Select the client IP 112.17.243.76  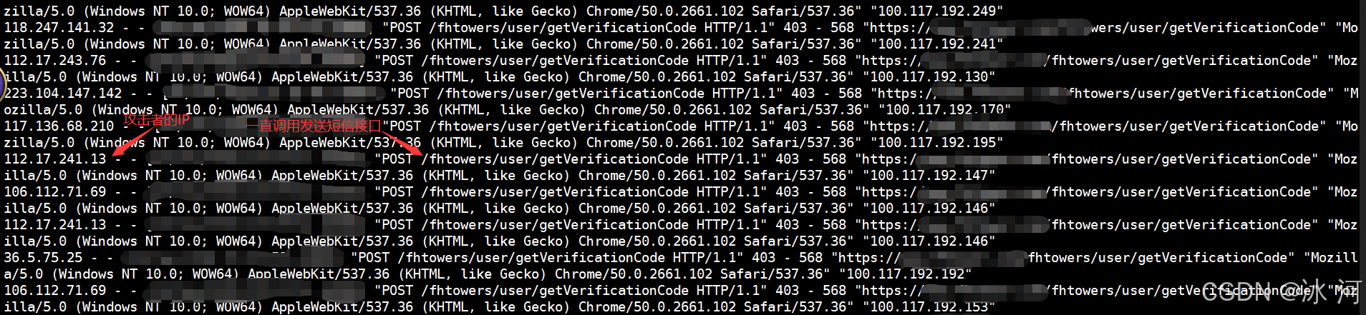tap(55, 61)
